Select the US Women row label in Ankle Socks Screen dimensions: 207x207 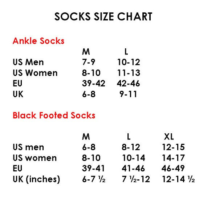tap(35, 73)
